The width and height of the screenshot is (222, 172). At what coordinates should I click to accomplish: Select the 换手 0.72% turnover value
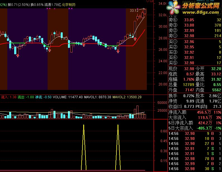click(181, 96)
